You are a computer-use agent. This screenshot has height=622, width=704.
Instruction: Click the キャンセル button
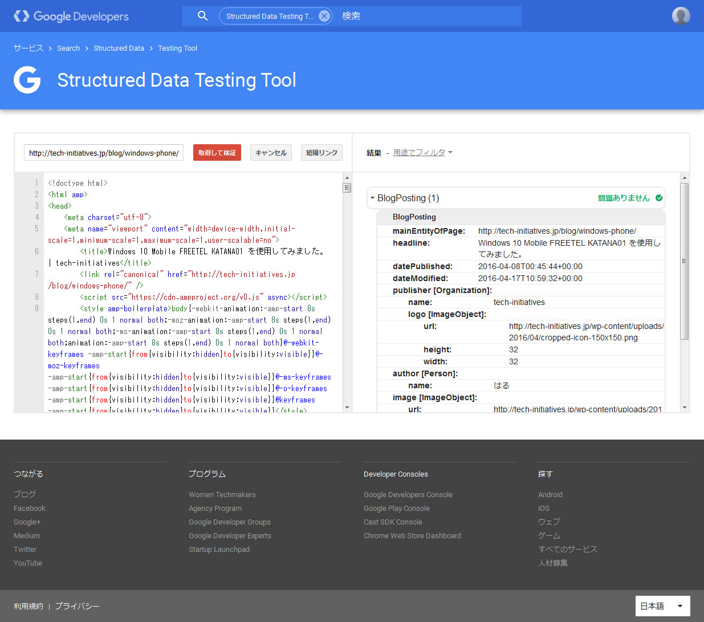271,153
